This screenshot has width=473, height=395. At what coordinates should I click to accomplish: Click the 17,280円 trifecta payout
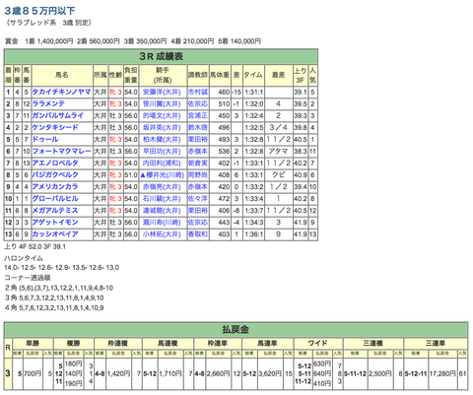[x=442, y=373]
